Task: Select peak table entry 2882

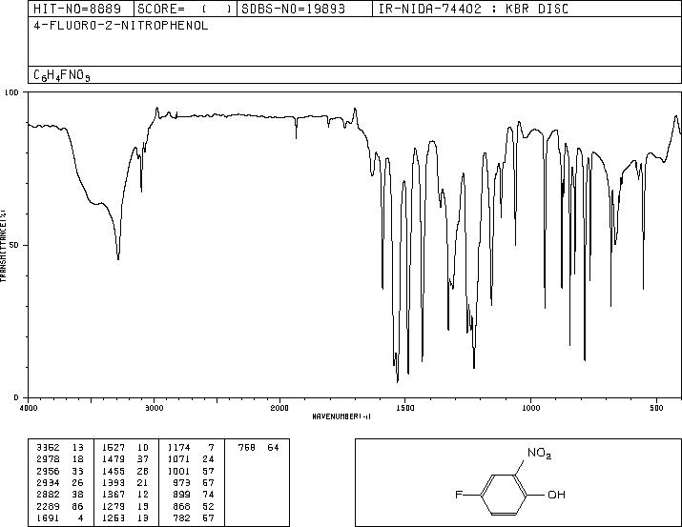Action: [48, 495]
